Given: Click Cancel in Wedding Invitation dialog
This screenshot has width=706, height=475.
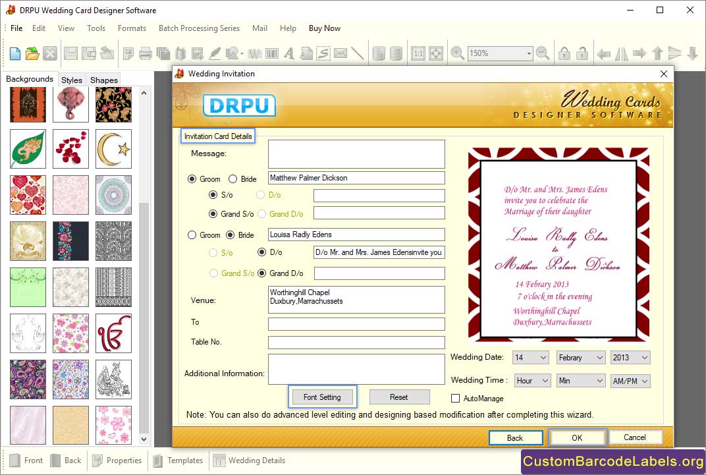Looking at the screenshot, I should [x=635, y=437].
